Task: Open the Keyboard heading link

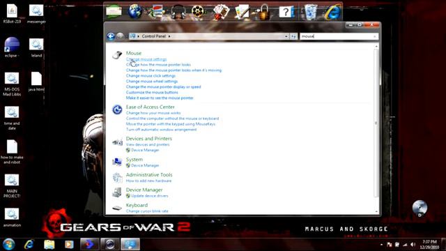Action: pos(137,206)
